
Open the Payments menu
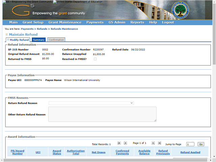95,22
